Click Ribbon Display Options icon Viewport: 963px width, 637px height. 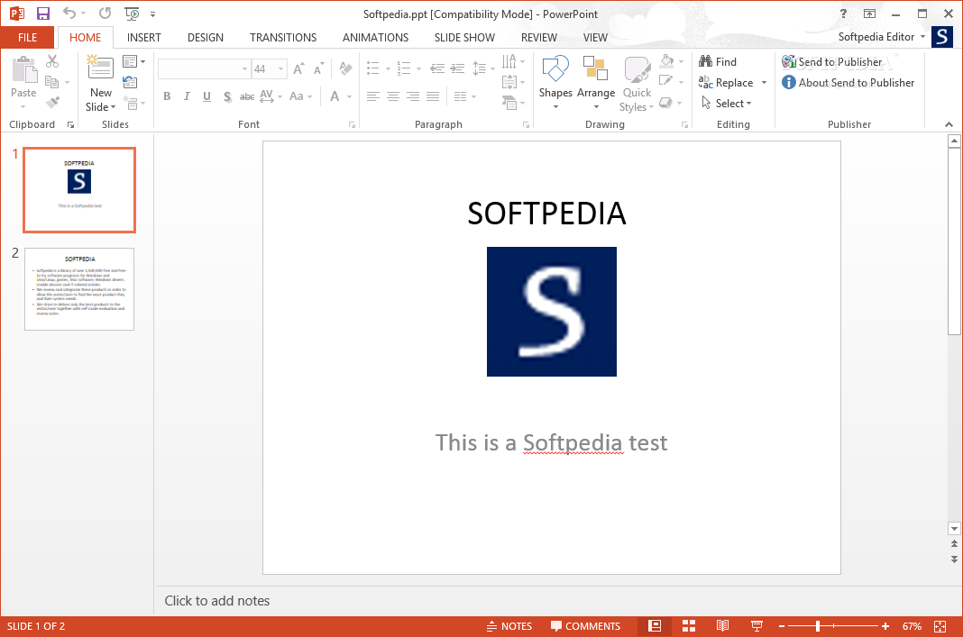[x=869, y=14]
